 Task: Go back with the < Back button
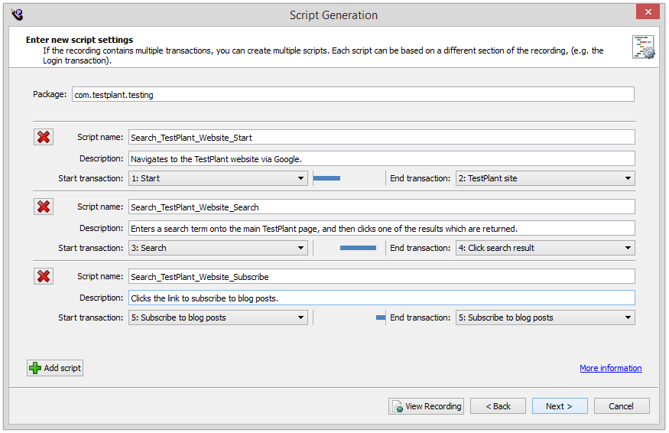pos(498,406)
